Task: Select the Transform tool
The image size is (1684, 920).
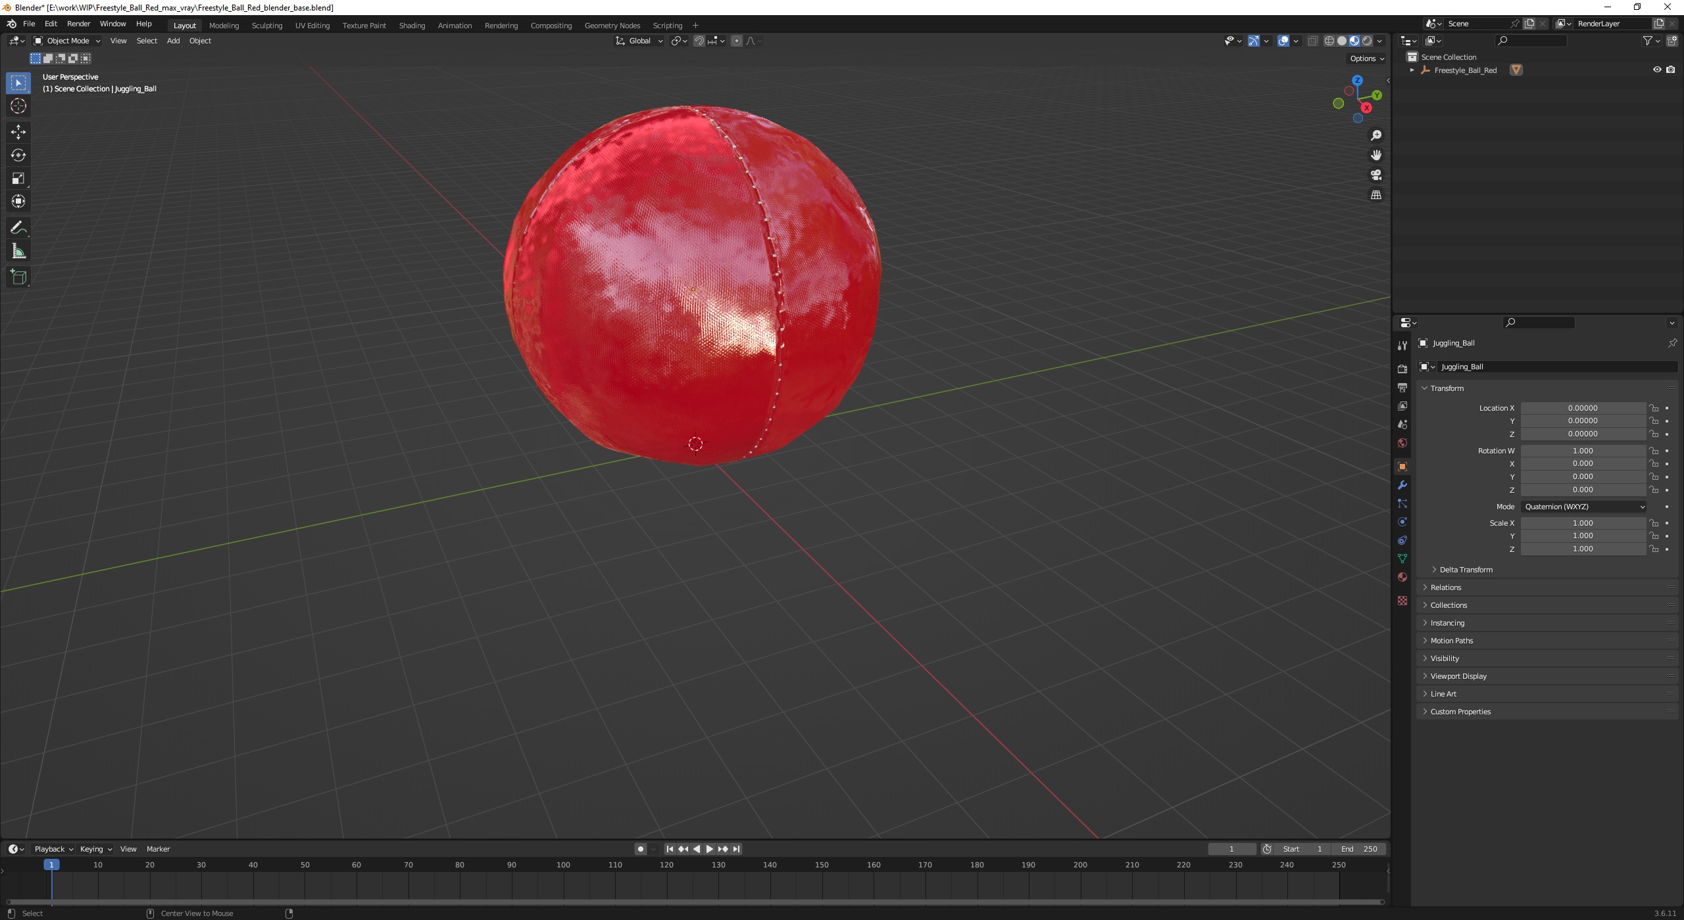Action: click(x=18, y=201)
